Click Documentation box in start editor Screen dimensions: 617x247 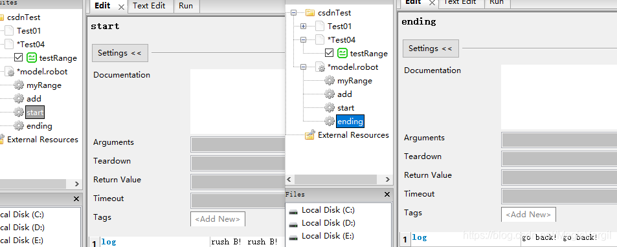[238, 102]
